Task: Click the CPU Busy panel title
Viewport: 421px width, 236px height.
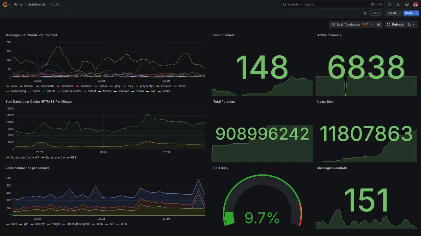Action: point(221,168)
